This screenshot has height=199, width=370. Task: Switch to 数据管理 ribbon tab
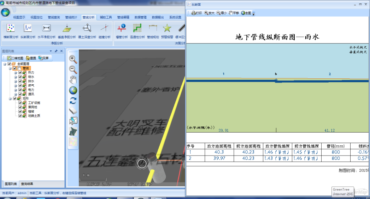pos(140,17)
